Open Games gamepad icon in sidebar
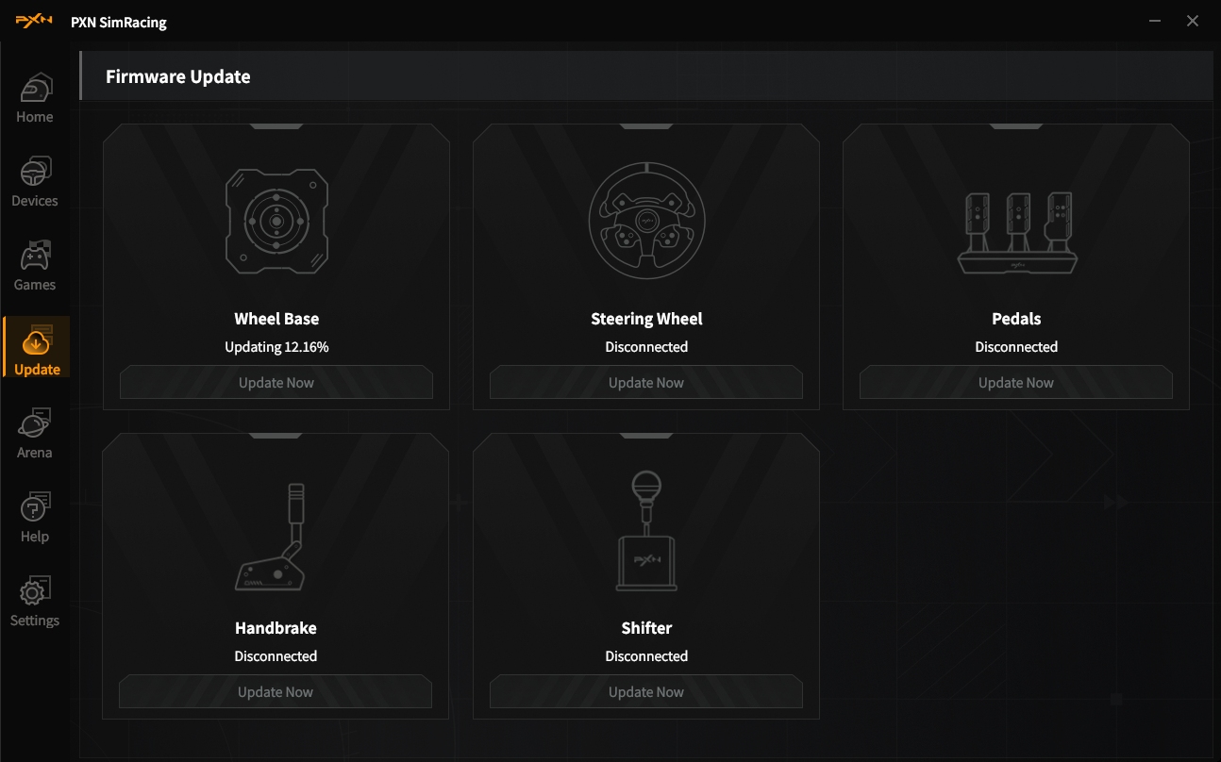Viewport: 1221px width, 762px height. (x=35, y=257)
